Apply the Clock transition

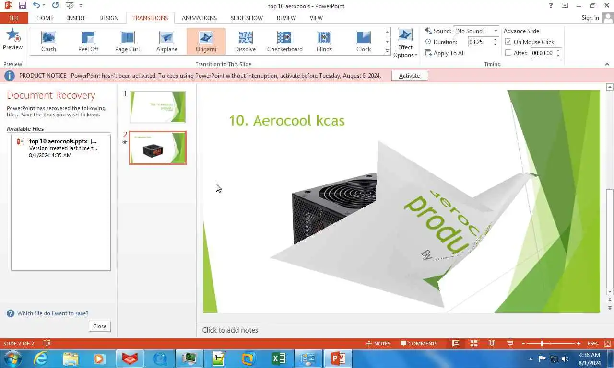(364, 41)
